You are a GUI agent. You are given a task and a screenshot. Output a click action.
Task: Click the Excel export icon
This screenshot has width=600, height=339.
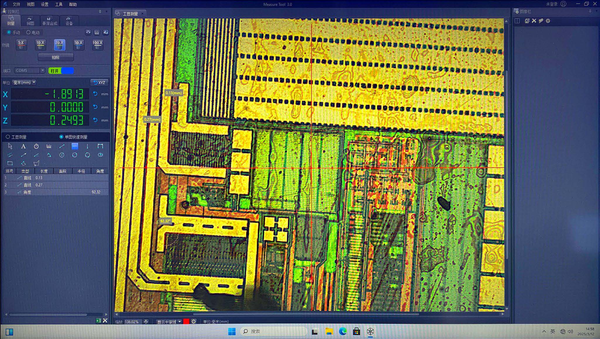99,321
